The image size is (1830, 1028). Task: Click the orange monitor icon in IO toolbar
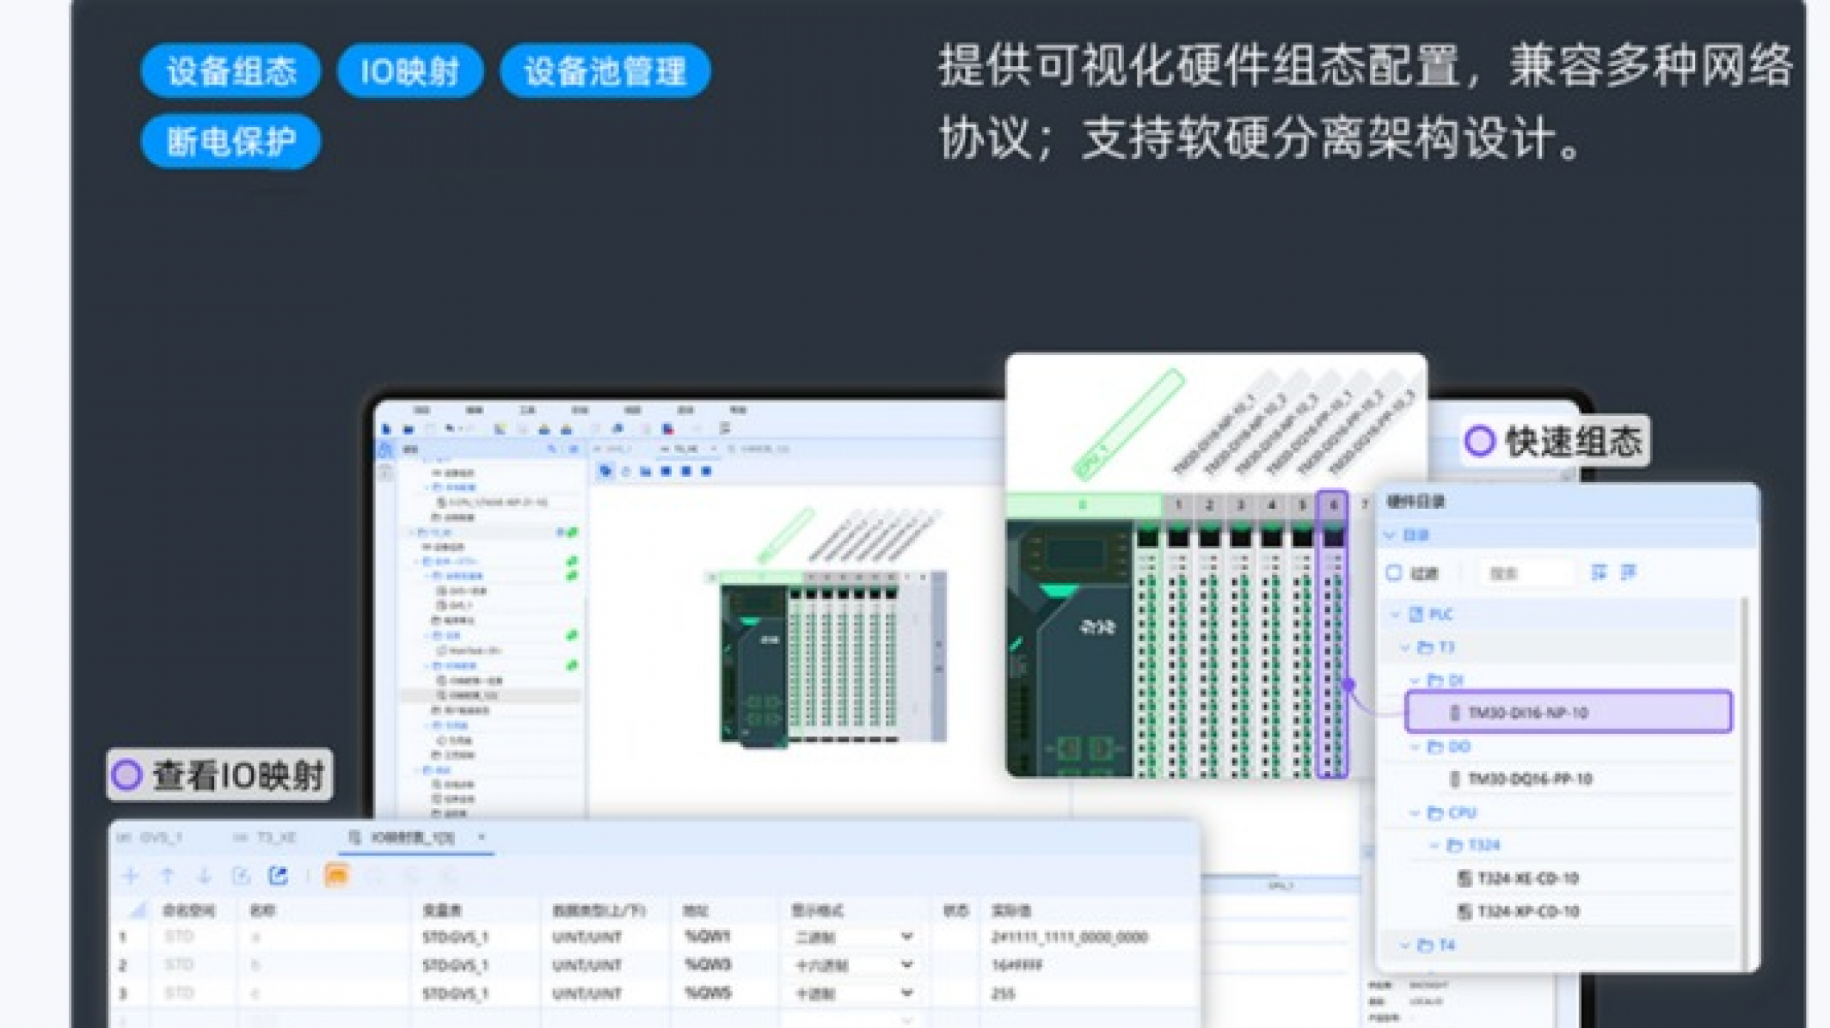[x=336, y=875]
